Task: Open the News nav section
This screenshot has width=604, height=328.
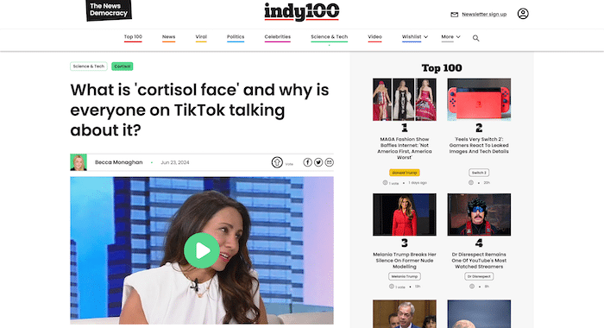Action: [x=169, y=37]
